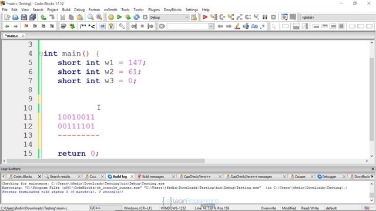Toggle regex search option icon
This screenshot has height=211, width=376.
point(263,26)
